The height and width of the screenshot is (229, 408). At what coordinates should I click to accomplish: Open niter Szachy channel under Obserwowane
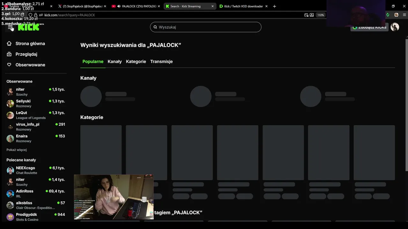(35, 92)
